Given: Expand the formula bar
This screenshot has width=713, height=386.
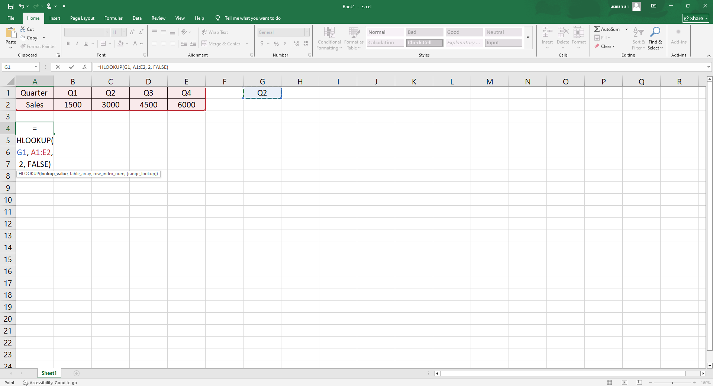Looking at the screenshot, I should [709, 67].
